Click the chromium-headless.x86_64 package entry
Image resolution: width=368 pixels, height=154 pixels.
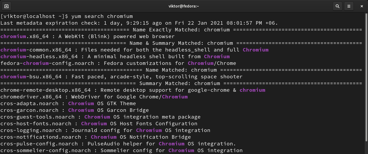click(x=39, y=57)
